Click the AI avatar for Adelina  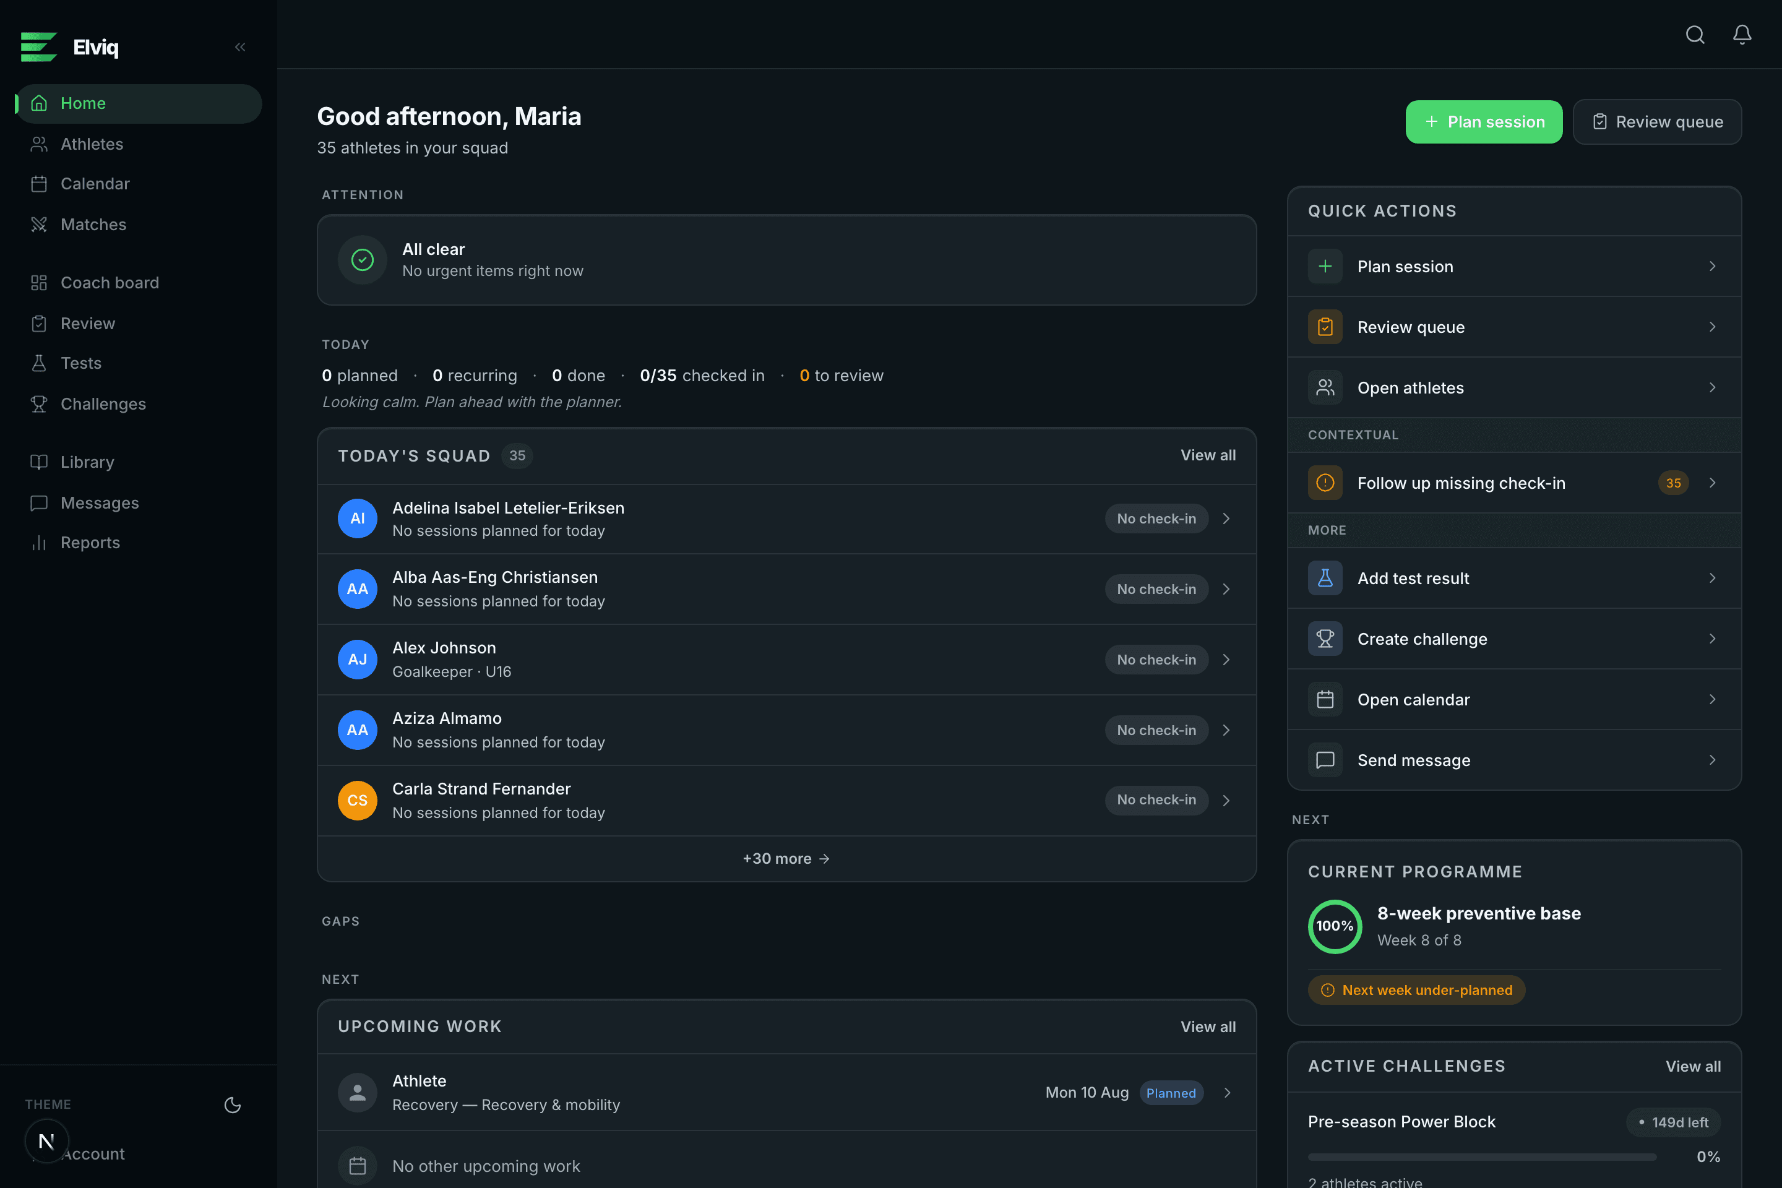click(357, 519)
